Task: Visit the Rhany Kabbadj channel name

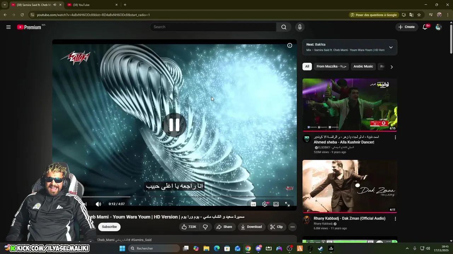Action: [x=323, y=224]
